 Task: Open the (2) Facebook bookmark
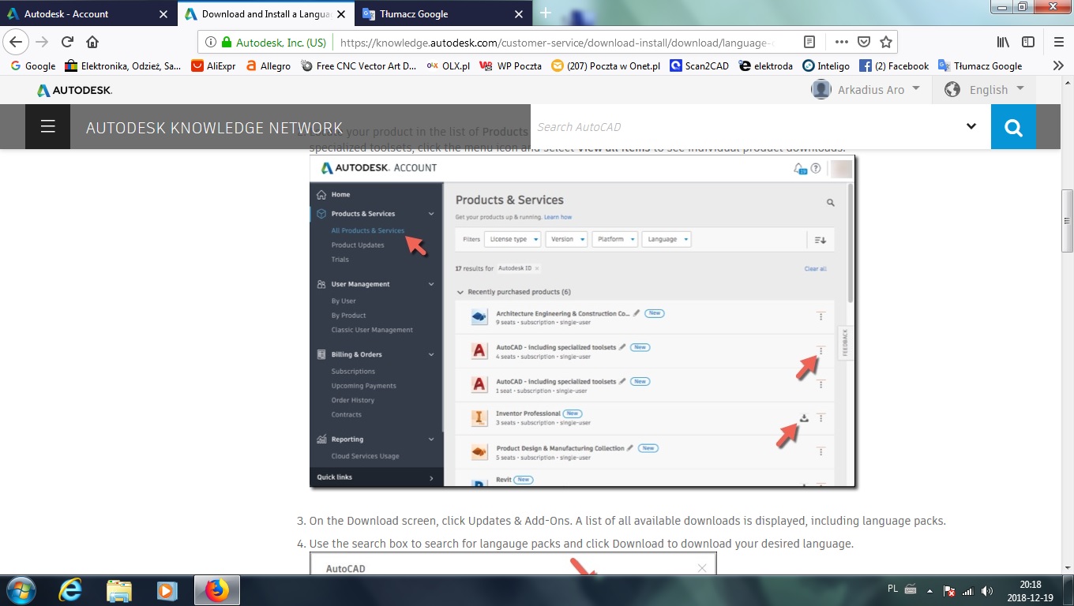pos(894,66)
